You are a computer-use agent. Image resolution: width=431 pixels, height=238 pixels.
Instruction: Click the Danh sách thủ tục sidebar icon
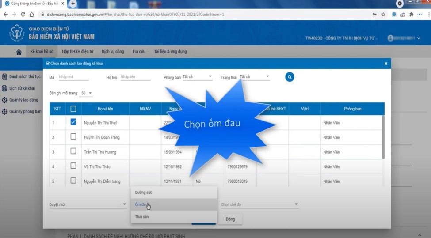click(4, 76)
